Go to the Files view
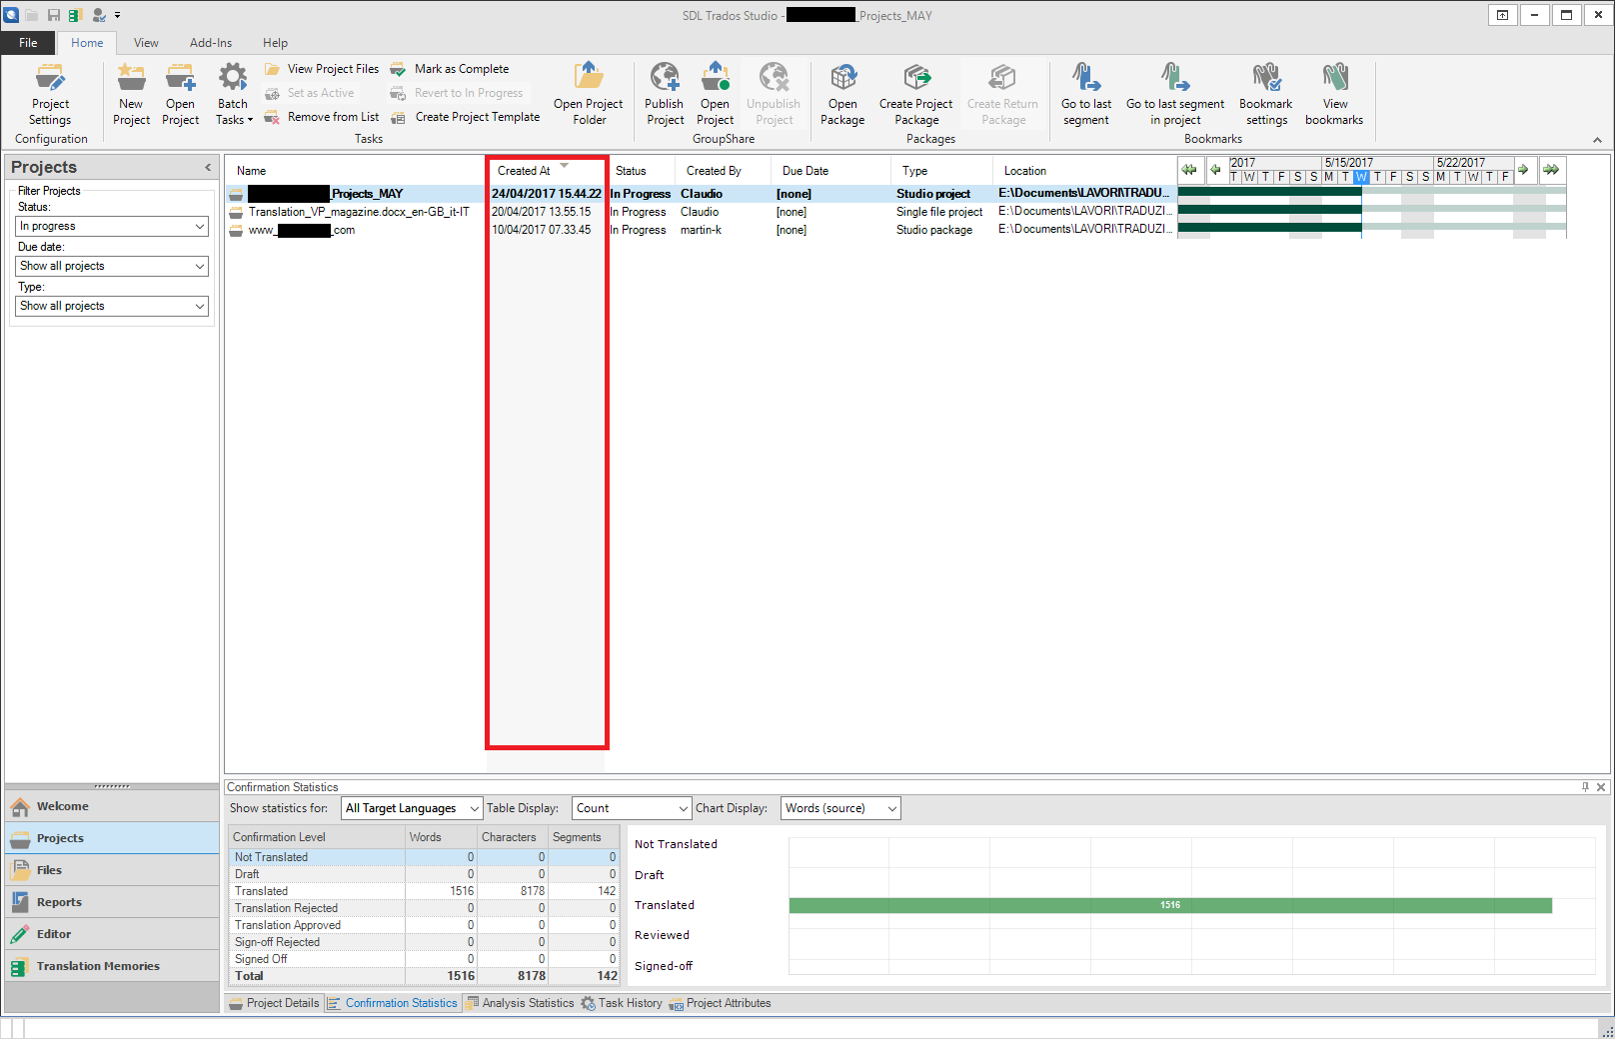Image resolution: width=1615 pixels, height=1039 pixels. pos(112,870)
